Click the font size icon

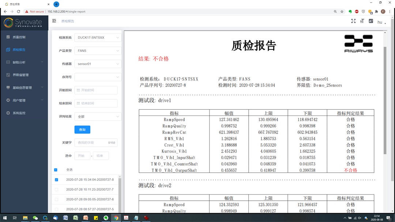(x=362, y=21)
